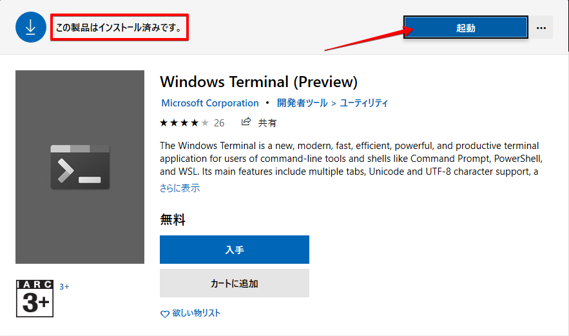Click the star rating row
Viewport: 569px width, 336px height.
click(x=184, y=123)
